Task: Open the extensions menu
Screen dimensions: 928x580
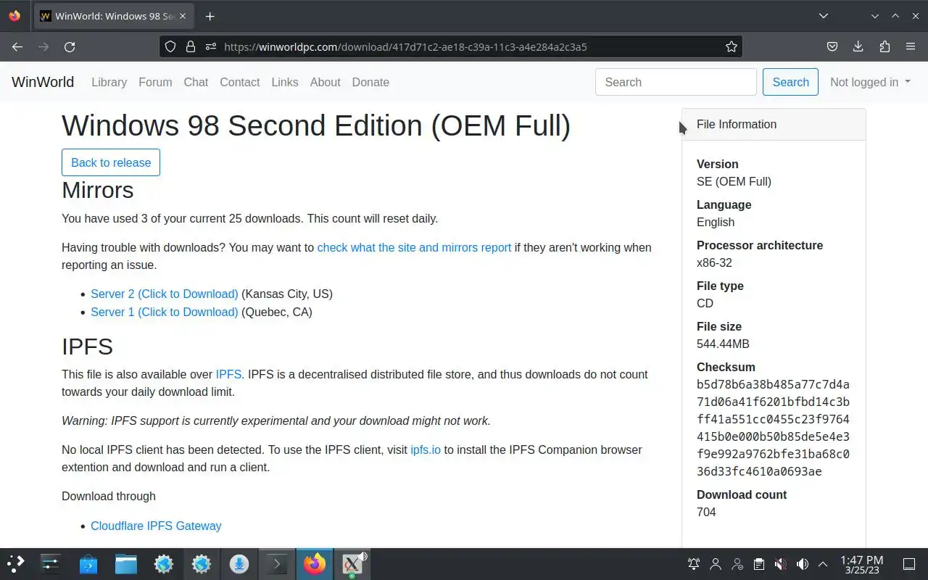Action: 884,46
